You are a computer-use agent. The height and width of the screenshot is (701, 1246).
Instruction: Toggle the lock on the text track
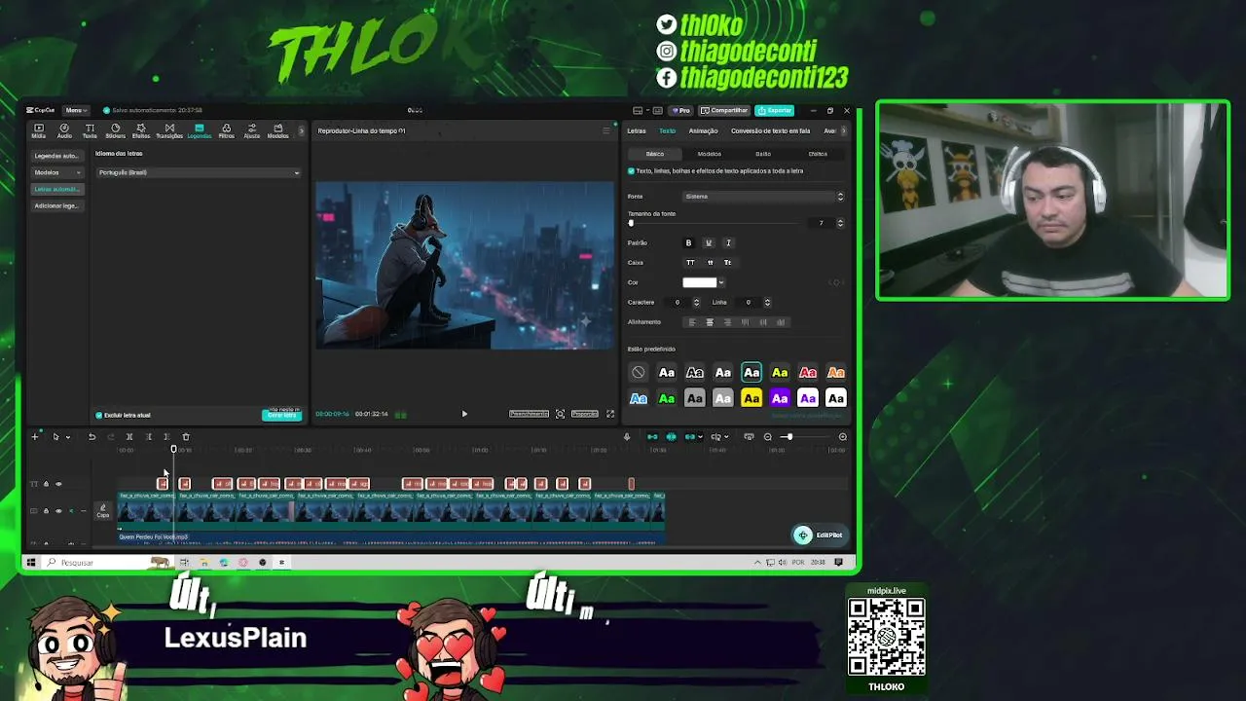point(46,484)
